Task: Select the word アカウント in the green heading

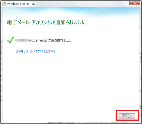Action: [41, 22]
